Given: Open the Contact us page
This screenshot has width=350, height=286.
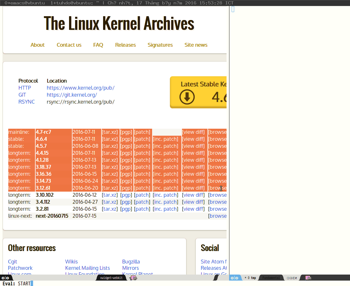Looking at the screenshot, I should 69,45.
